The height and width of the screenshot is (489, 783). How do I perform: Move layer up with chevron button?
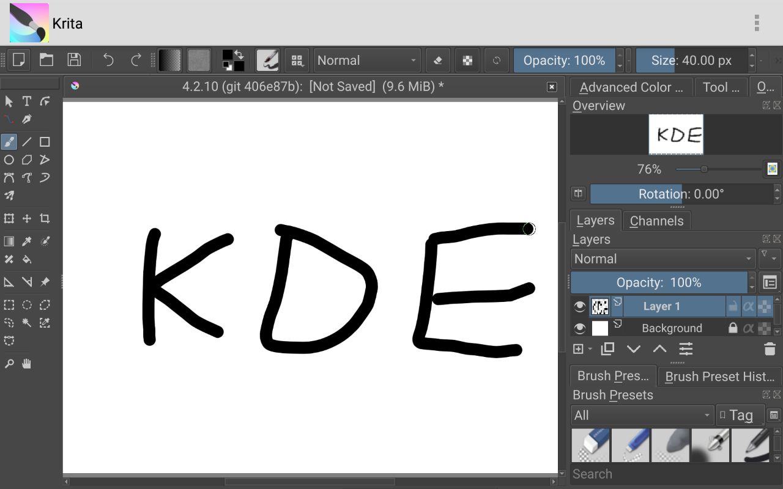(x=659, y=349)
